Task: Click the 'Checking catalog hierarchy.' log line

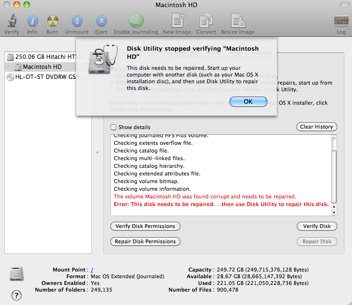Action: click(x=149, y=166)
